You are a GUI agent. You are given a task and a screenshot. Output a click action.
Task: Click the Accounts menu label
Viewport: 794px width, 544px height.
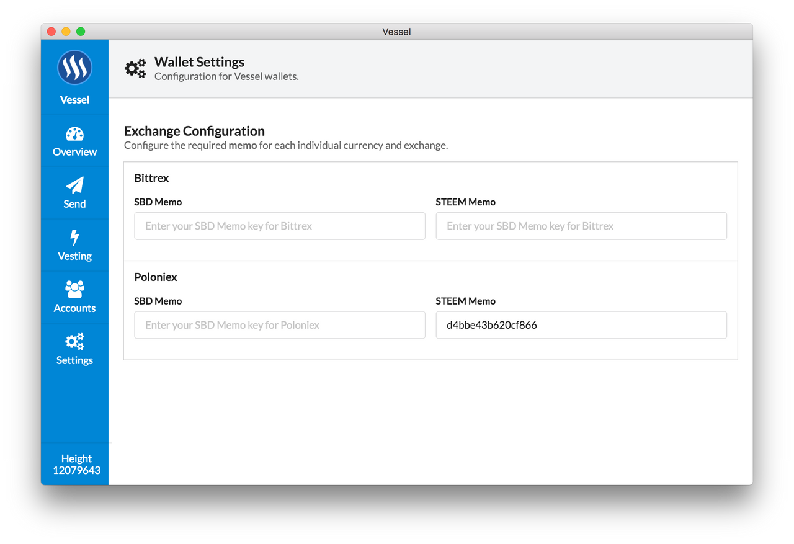click(74, 308)
